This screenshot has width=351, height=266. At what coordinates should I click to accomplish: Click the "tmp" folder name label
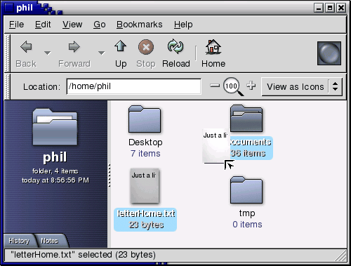pyautogui.click(x=247, y=213)
